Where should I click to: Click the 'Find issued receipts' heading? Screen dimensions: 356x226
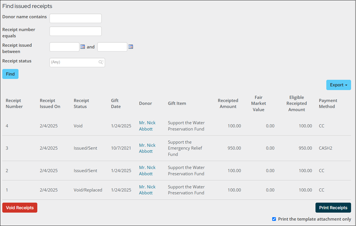[27, 6]
